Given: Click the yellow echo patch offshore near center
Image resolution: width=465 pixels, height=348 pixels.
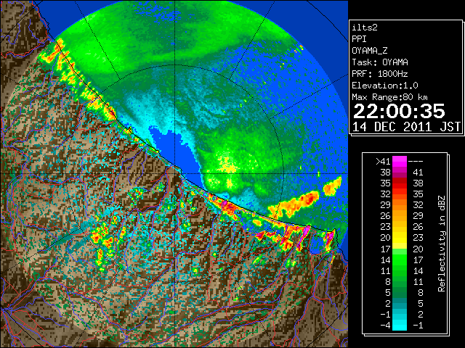Looking at the screenshot, I should coord(226,165).
